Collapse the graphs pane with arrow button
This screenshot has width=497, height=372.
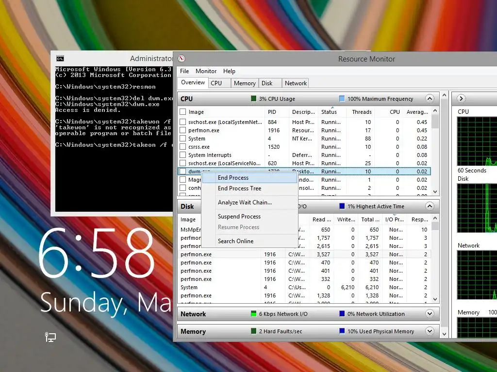[461, 99]
